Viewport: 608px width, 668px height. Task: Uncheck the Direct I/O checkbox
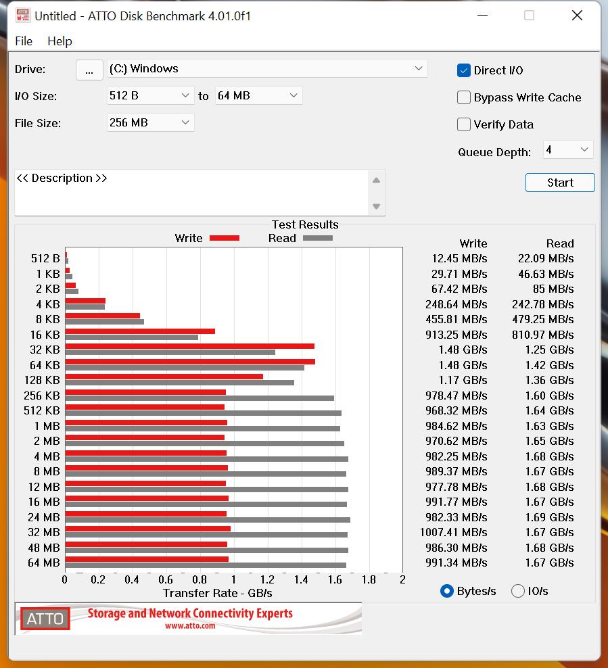(463, 70)
